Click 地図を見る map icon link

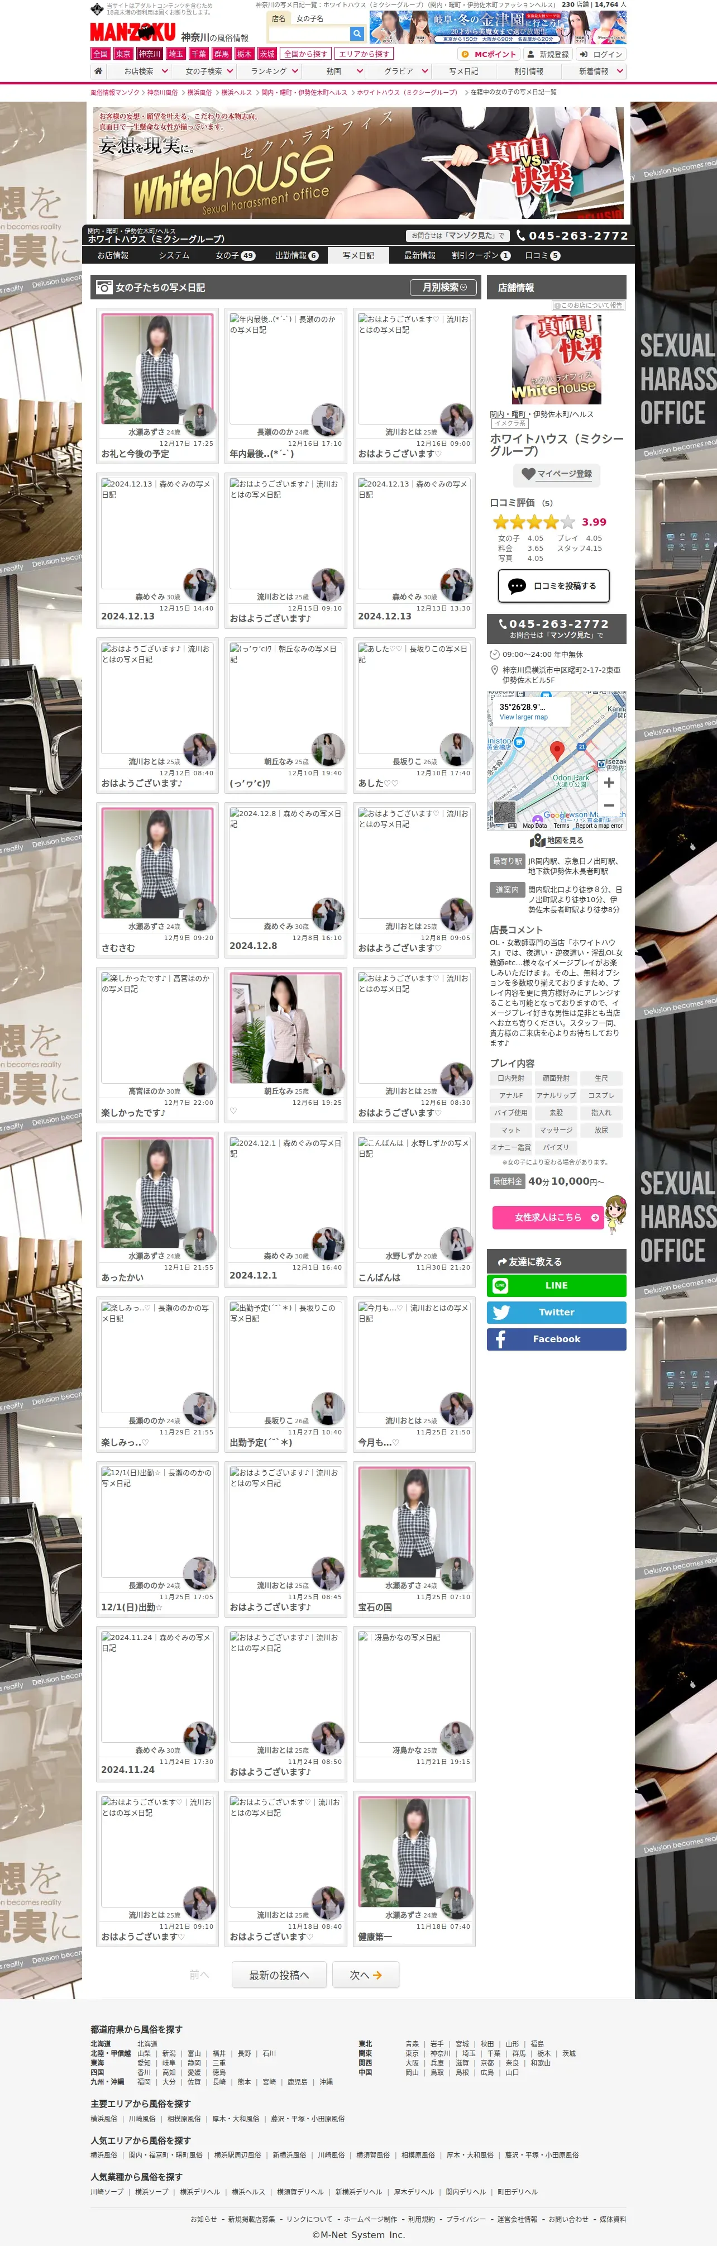pyautogui.click(x=556, y=841)
